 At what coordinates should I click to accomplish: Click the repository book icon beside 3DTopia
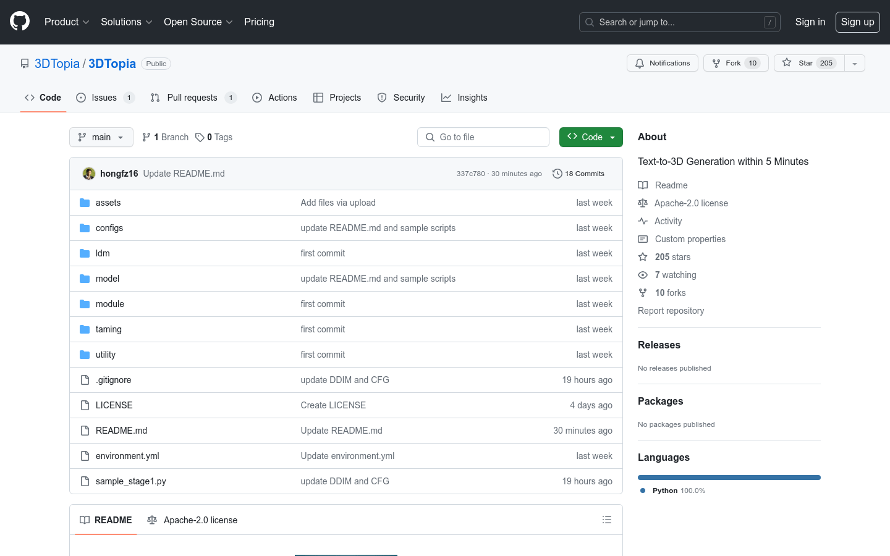[25, 64]
